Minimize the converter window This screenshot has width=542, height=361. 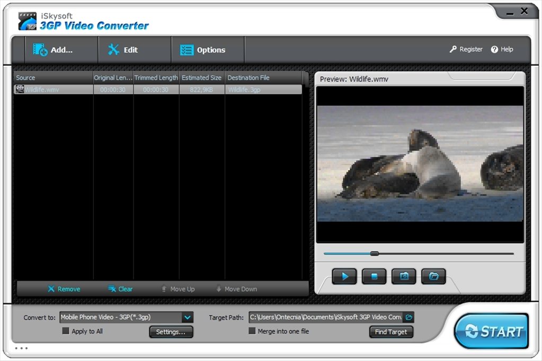point(510,13)
